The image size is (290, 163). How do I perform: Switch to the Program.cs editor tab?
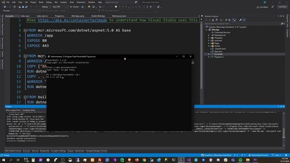(x=59, y=16)
